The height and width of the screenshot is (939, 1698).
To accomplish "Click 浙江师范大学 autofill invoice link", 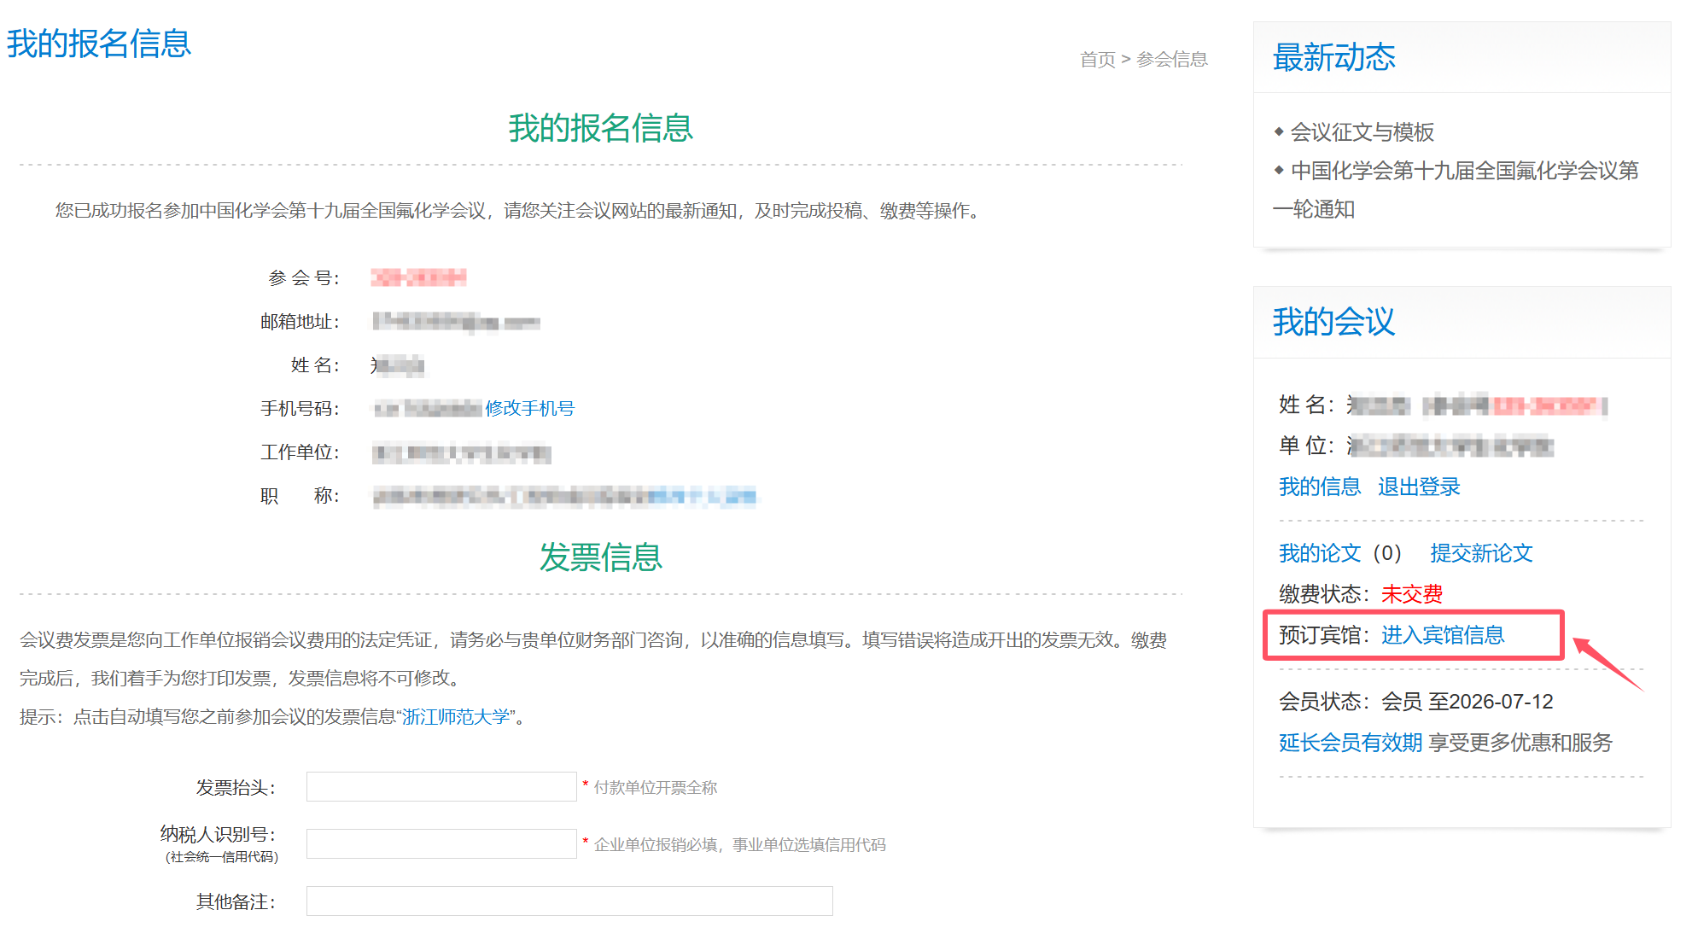I will point(456,717).
